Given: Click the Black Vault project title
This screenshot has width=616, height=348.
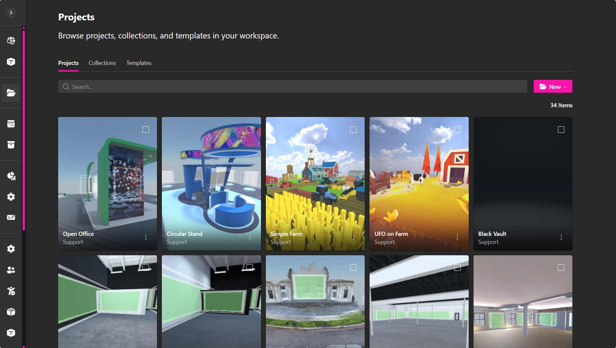Looking at the screenshot, I should point(492,234).
